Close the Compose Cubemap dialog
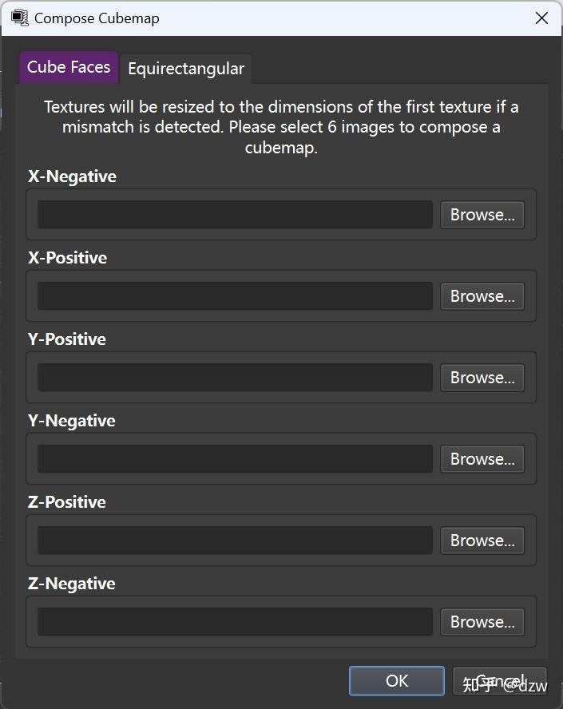 click(541, 18)
